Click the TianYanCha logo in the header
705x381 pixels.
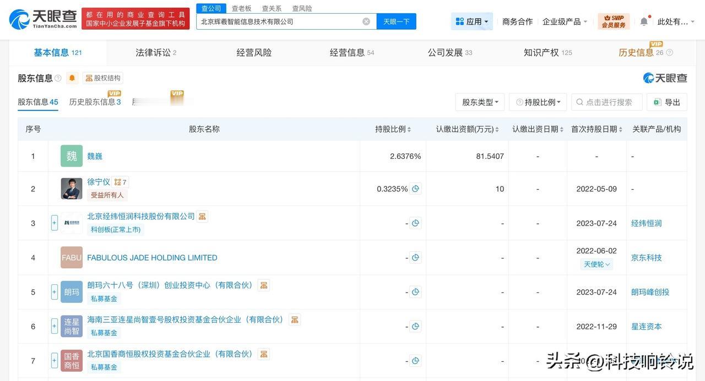43,19
